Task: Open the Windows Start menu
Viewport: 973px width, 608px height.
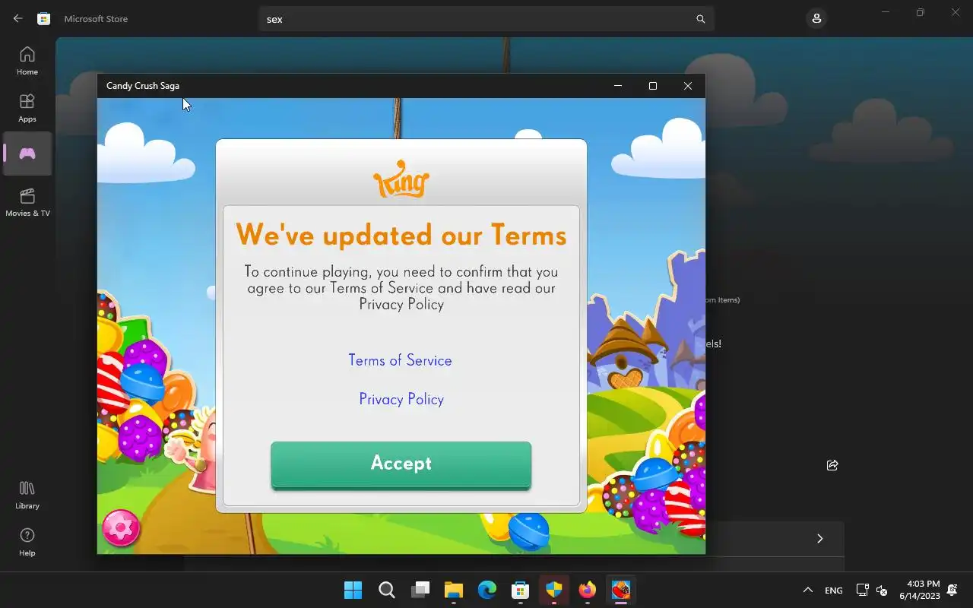Action: (x=353, y=590)
